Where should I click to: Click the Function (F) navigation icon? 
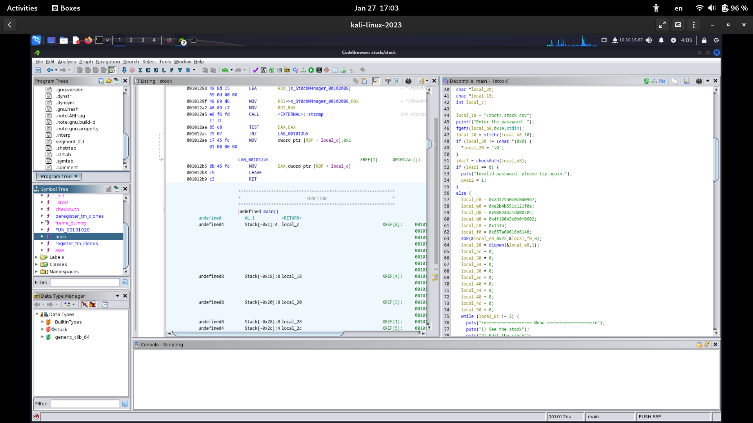pyautogui.click(x=172, y=70)
